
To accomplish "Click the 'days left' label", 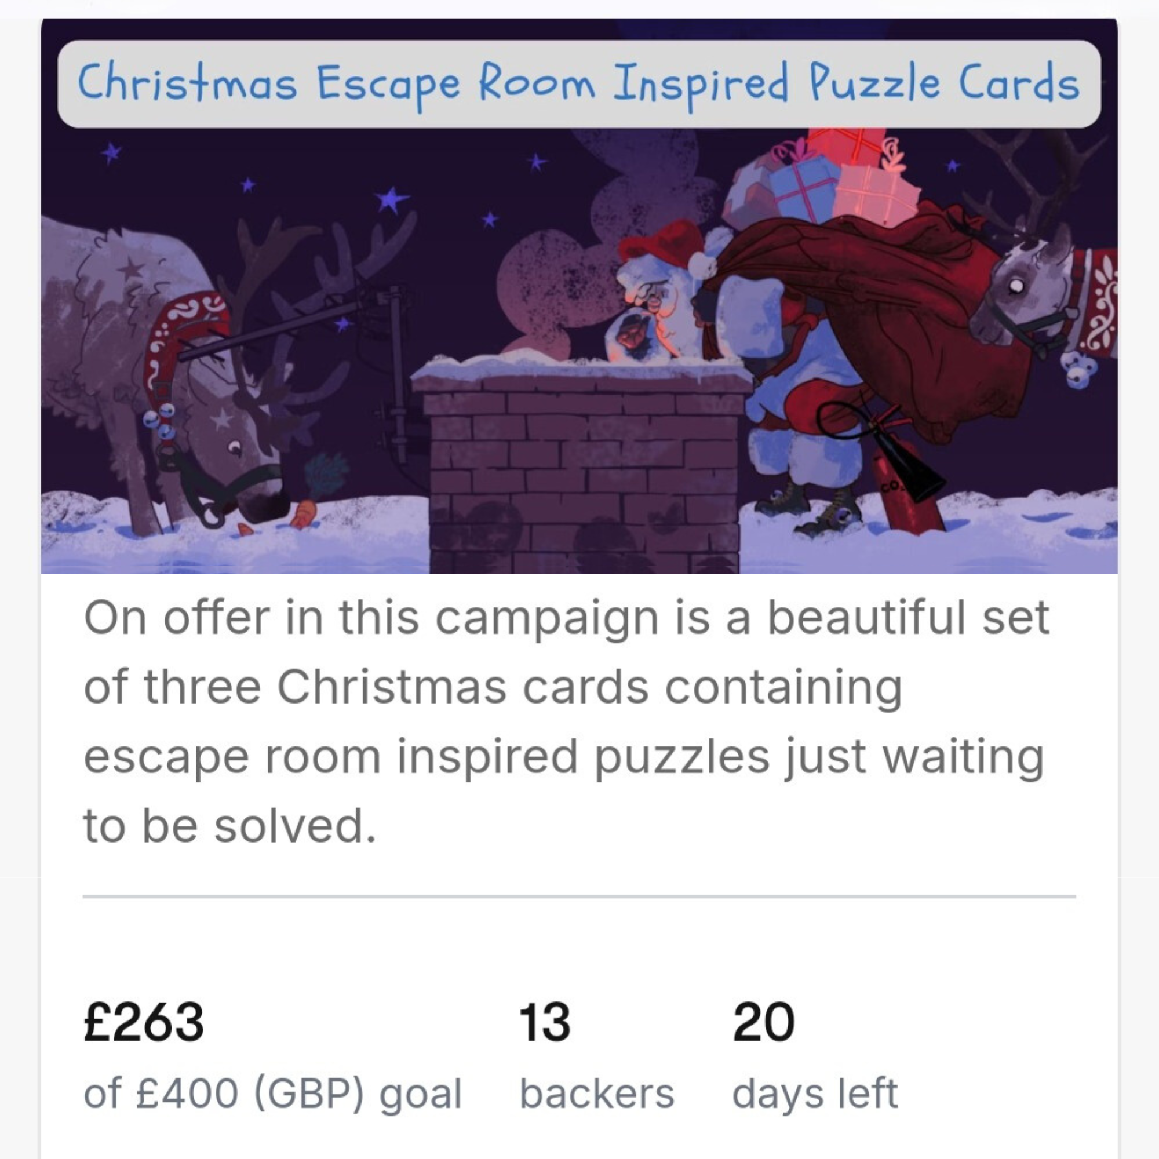I will point(815,1094).
